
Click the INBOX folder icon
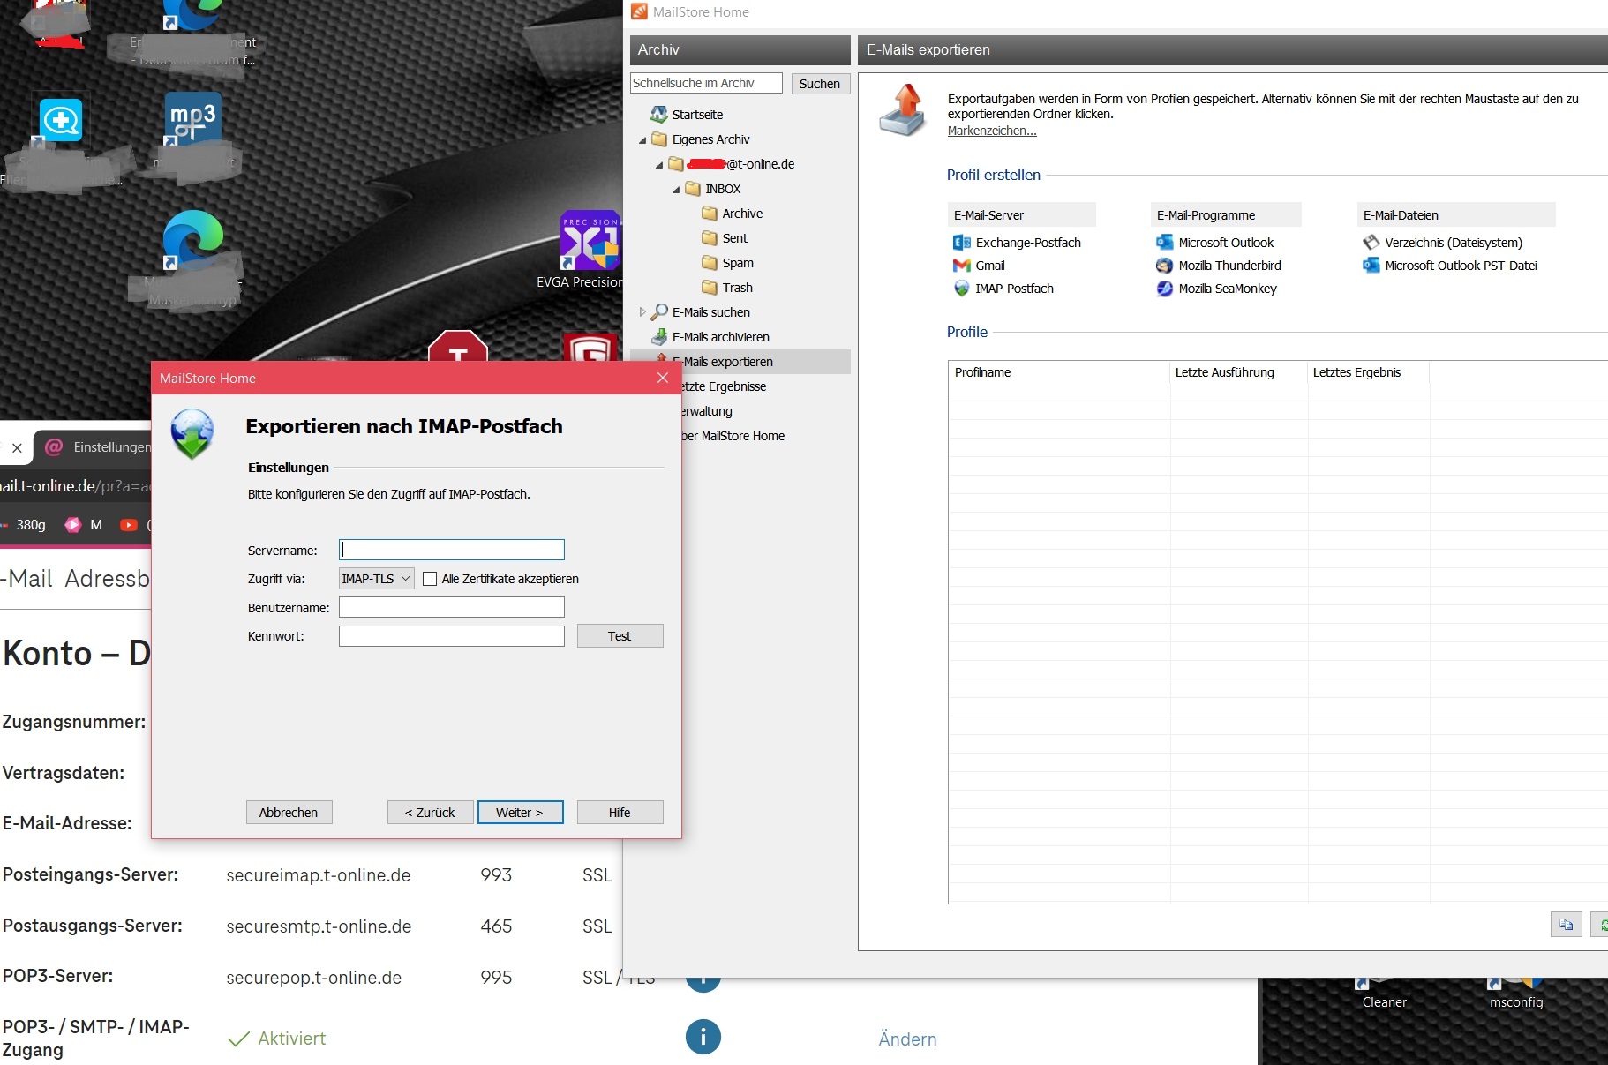693,189
